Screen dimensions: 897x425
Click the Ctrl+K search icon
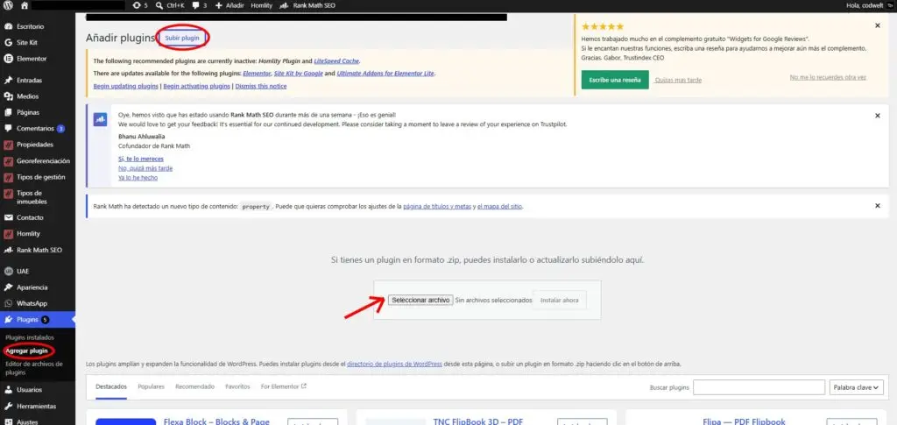(x=159, y=5)
